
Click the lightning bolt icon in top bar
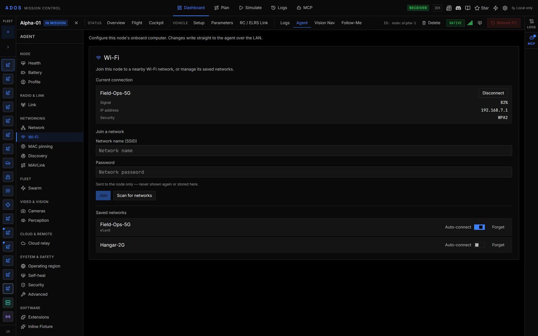point(496,8)
